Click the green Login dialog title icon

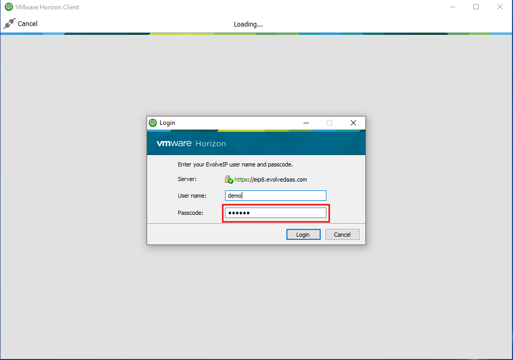coord(153,123)
